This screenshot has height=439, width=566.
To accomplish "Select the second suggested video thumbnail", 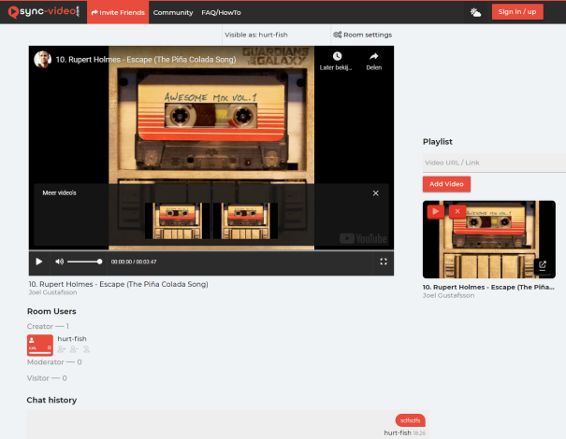I will pyautogui.click(x=245, y=221).
